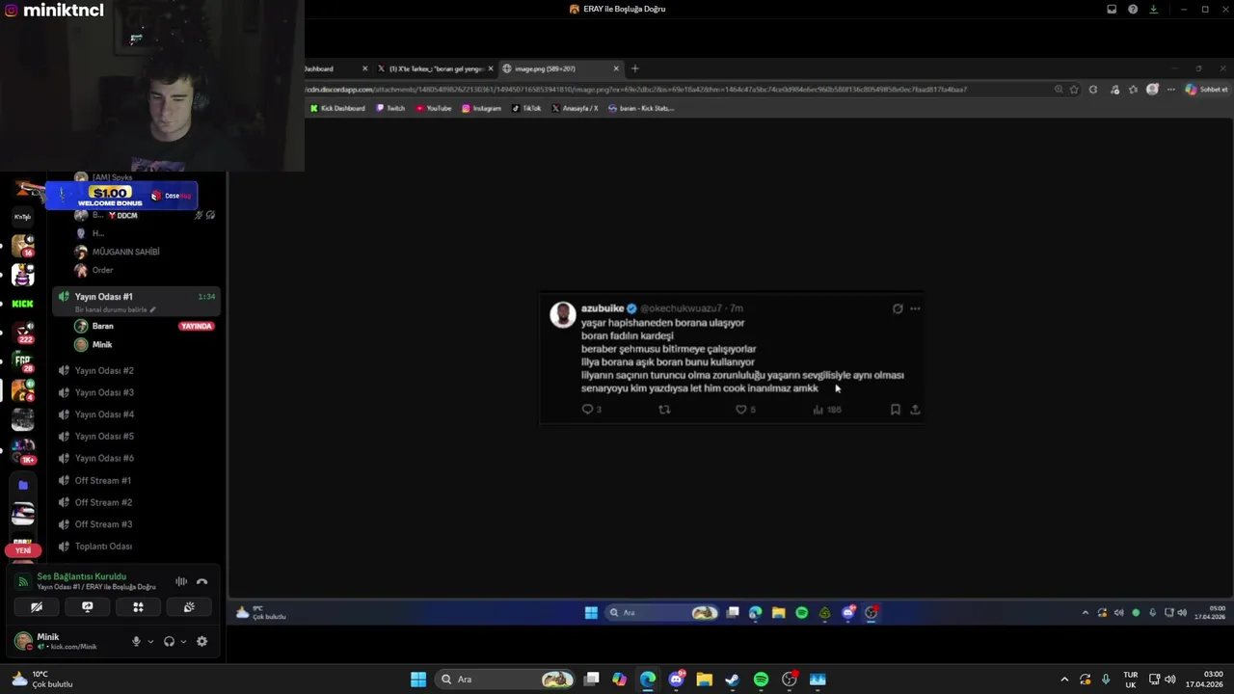Toggle camera in Discord voice panel
The width and height of the screenshot is (1234, 694).
point(37,606)
